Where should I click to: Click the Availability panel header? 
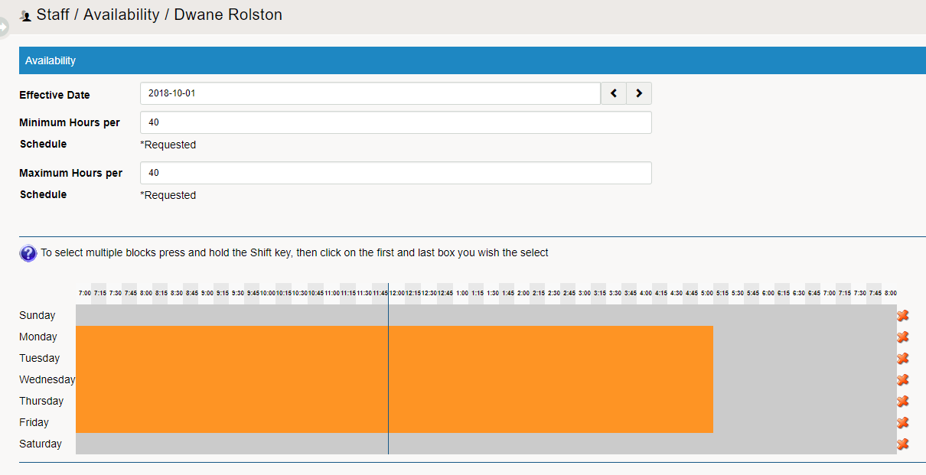[472, 60]
